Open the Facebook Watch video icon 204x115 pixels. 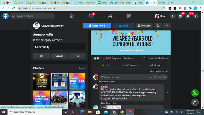click(91, 16)
